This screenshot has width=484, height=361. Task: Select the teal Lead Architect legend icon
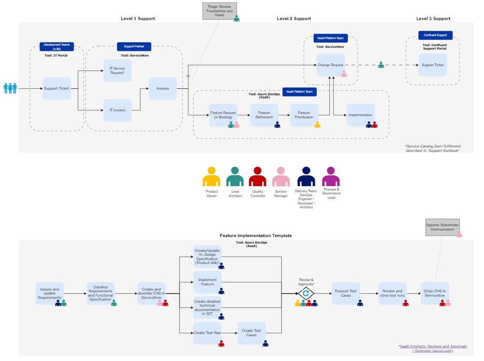coord(235,176)
